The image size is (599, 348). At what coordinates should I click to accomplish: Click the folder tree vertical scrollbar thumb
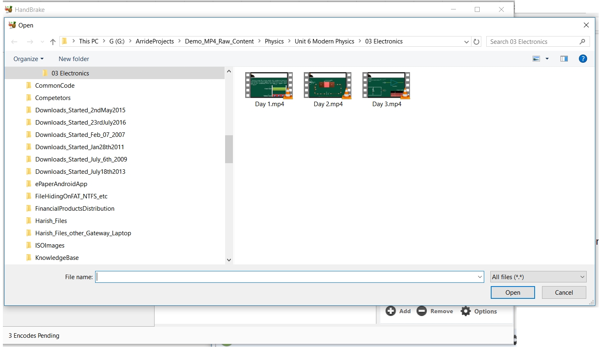coord(229,149)
